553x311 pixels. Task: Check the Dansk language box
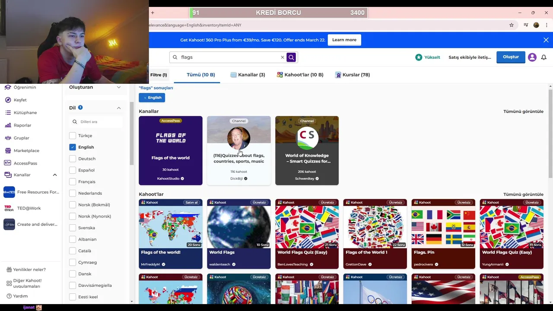click(x=73, y=274)
